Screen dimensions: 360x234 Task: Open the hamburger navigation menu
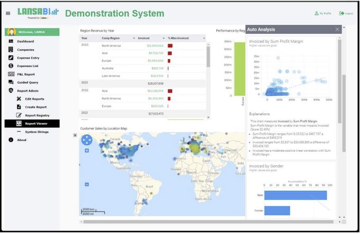click(8, 13)
